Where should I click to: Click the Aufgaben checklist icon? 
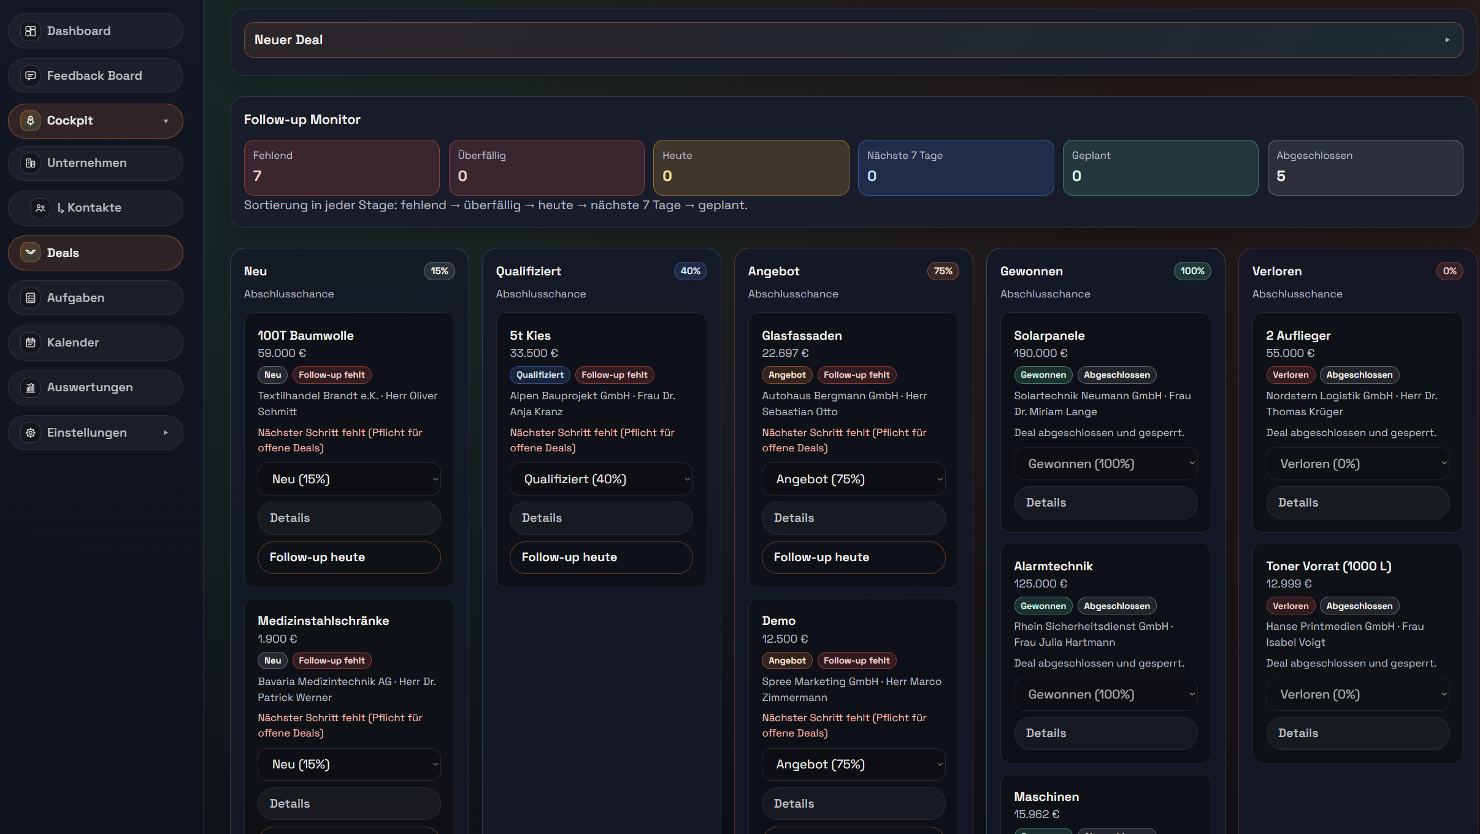(x=30, y=298)
